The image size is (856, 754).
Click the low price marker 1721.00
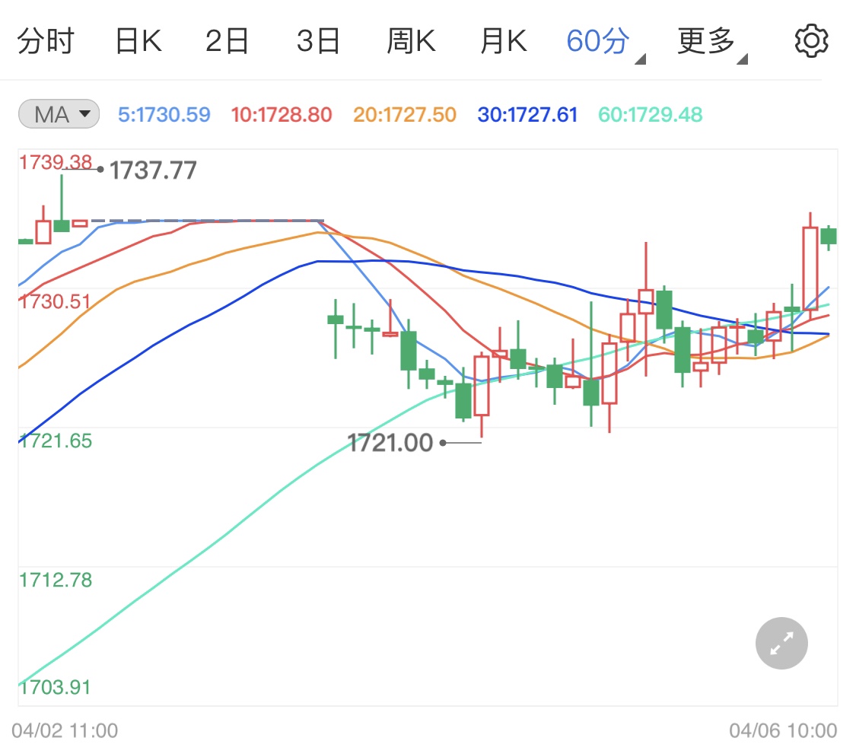coord(390,442)
